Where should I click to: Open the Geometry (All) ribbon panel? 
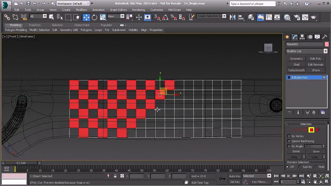[x=69, y=30]
